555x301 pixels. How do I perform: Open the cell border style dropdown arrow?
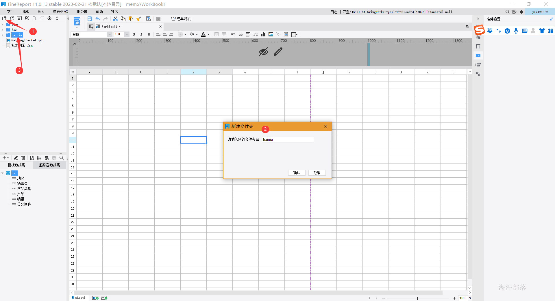click(x=185, y=34)
